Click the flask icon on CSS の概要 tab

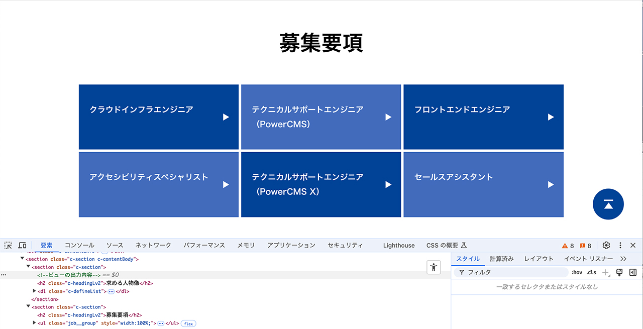[x=464, y=245]
